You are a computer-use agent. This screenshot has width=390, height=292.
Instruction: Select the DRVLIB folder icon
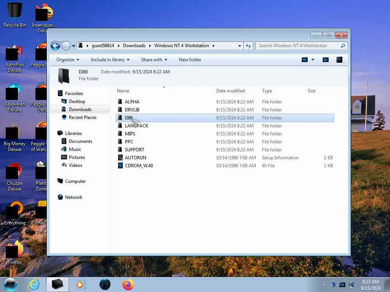120,109
